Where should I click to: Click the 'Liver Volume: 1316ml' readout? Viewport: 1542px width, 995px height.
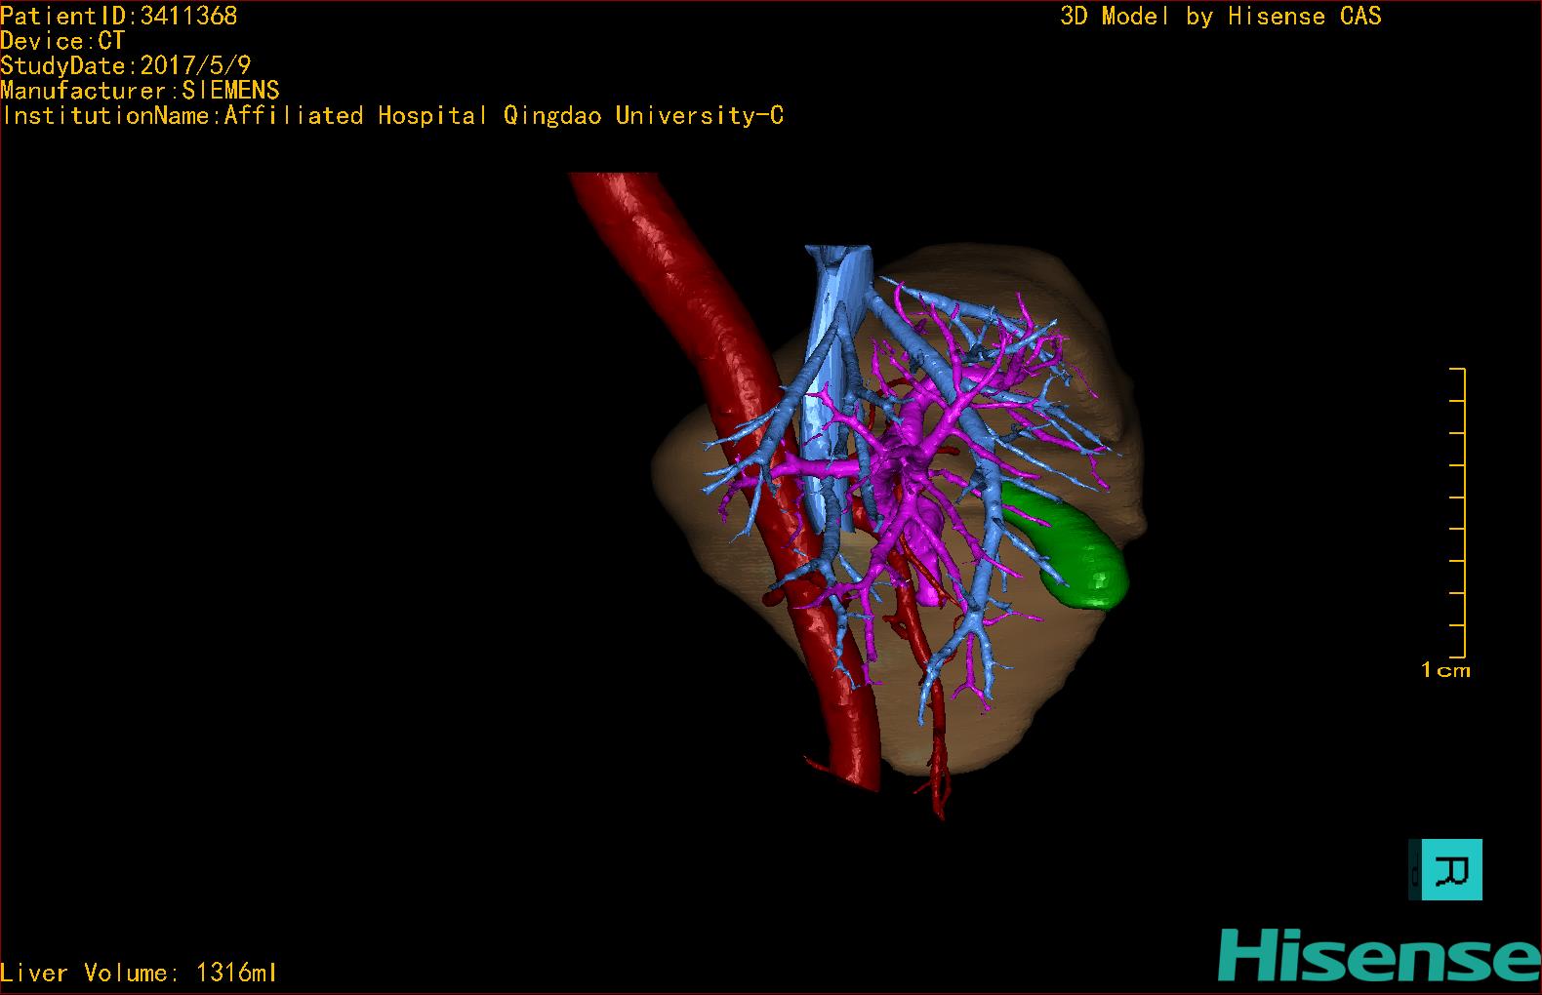pyautogui.click(x=139, y=973)
